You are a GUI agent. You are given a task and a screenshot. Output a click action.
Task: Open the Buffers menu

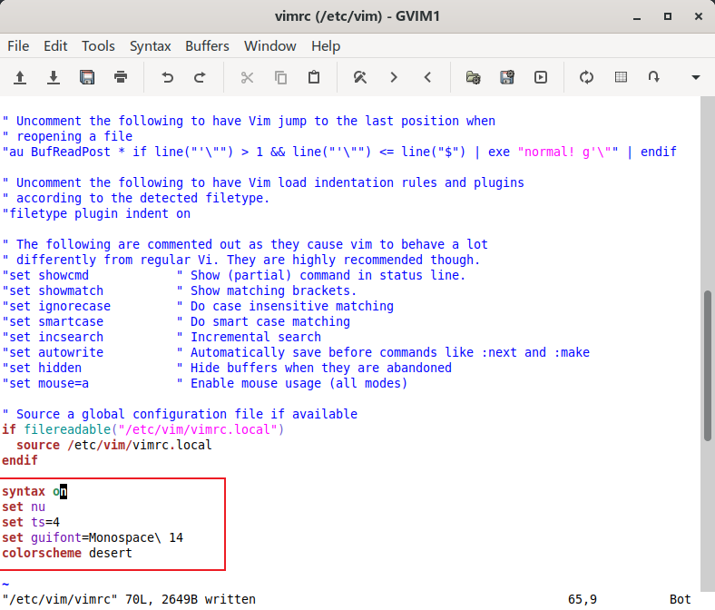pos(207,46)
